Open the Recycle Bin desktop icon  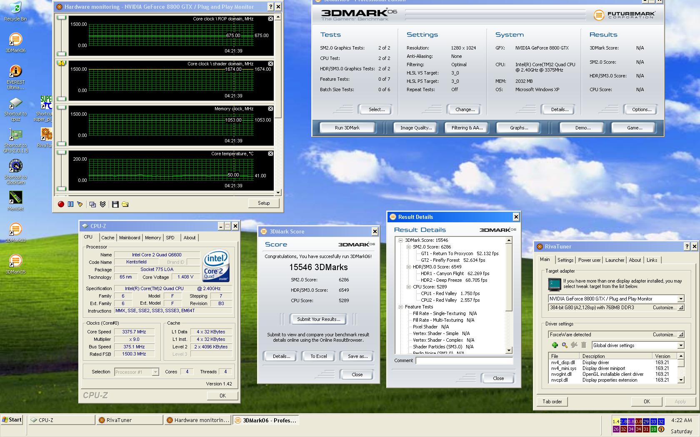[15, 11]
